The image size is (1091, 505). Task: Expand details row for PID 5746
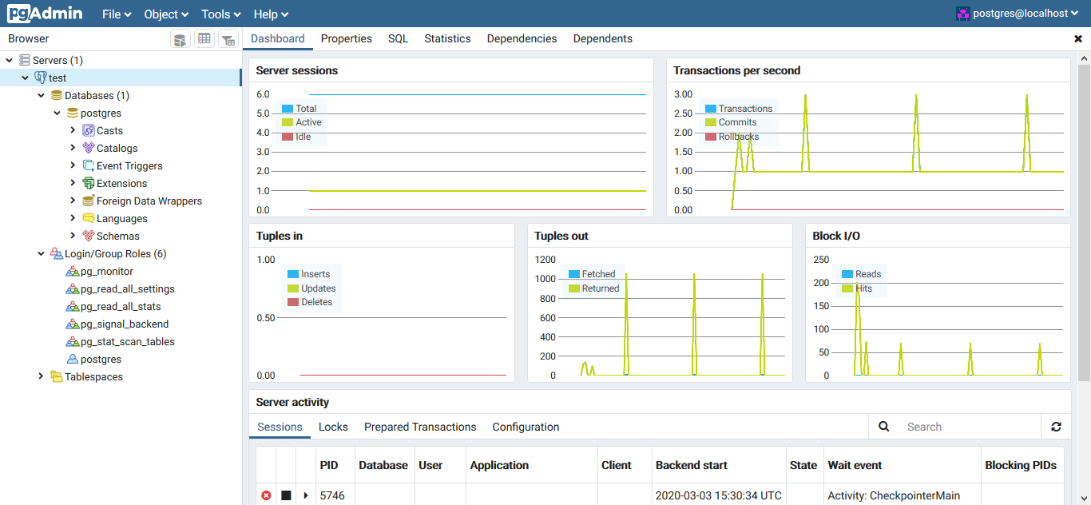click(x=306, y=495)
